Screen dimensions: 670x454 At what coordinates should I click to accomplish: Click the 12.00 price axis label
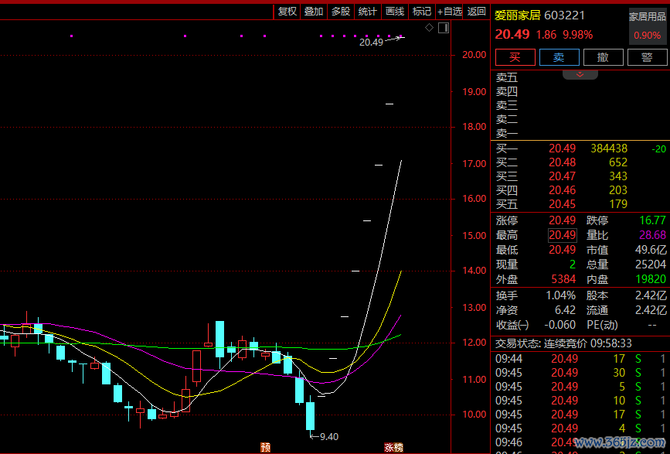click(x=474, y=343)
